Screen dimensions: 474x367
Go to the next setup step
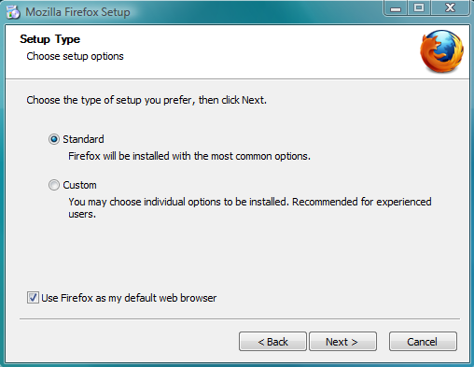point(342,342)
